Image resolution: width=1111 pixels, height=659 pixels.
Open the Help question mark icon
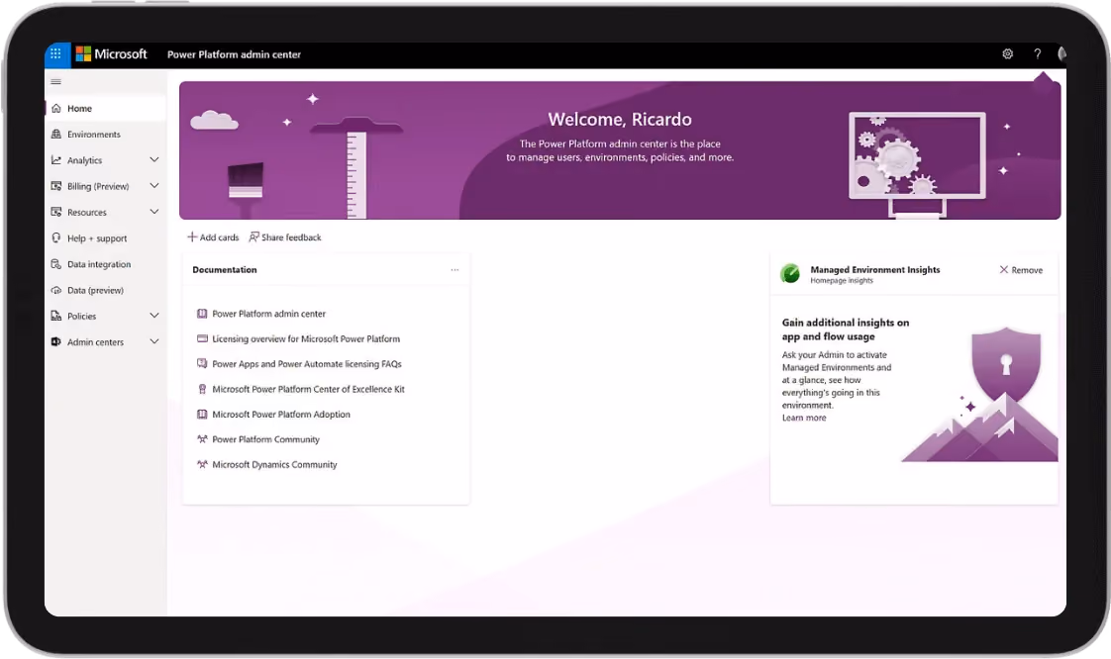(1038, 53)
